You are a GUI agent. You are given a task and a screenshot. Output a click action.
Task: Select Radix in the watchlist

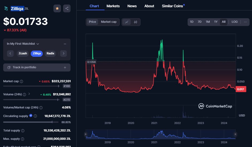tap(50, 53)
